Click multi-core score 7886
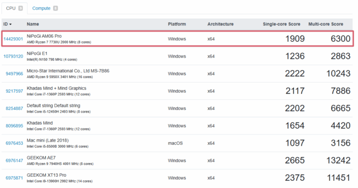358x188 pixels. 341,91
